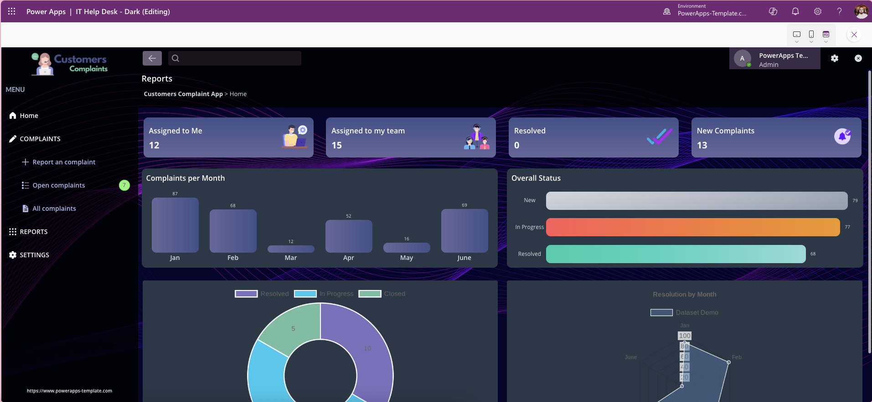Image resolution: width=872 pixels, height=402 pixels.
Task: Click the Feb bar in chart
Action: tap(233, 231)
